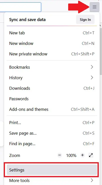Click the Sign In button
The width and height of the screenshot is (102, 185).
(x=85, y=20)
